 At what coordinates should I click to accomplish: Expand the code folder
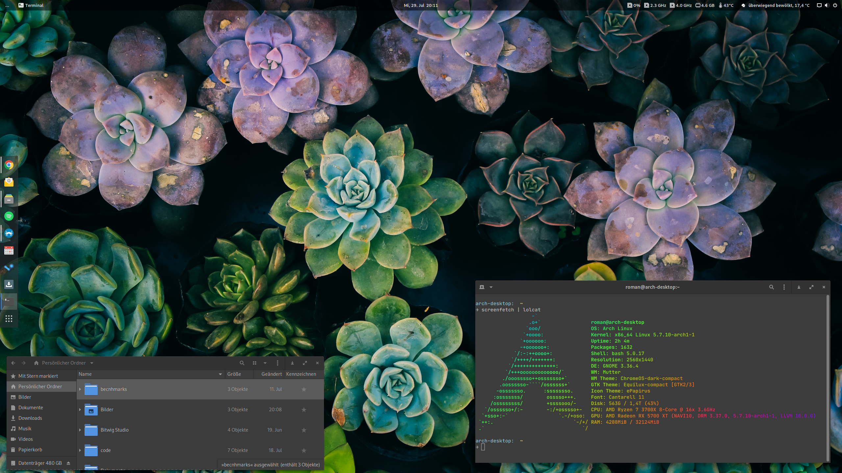pyautogui.click(x=79, y=450)
